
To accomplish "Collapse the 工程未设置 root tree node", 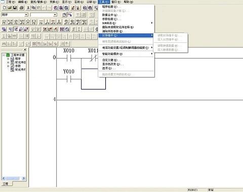I will click(4, 55).
